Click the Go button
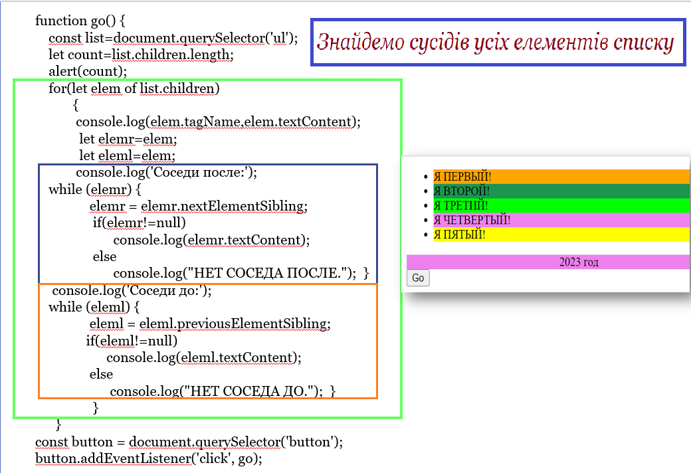The image size is (691, 473). [418, 278]
